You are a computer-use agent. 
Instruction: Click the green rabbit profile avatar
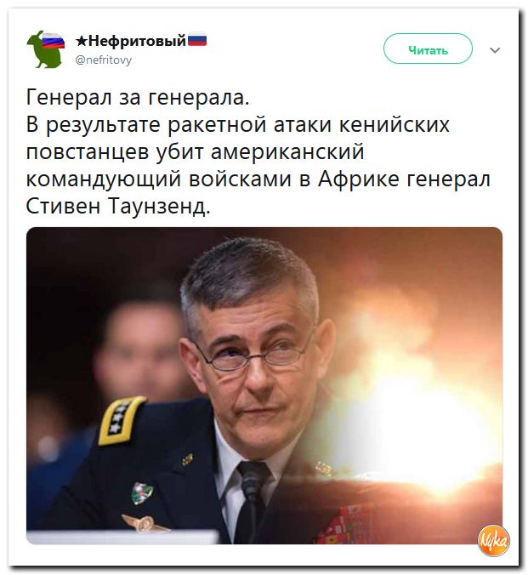(x=46, y=49)
